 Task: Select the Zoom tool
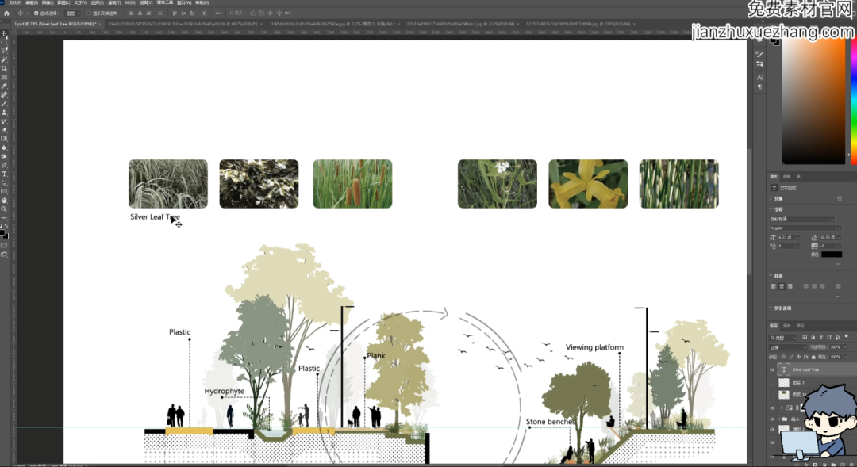tap(4, 209)
